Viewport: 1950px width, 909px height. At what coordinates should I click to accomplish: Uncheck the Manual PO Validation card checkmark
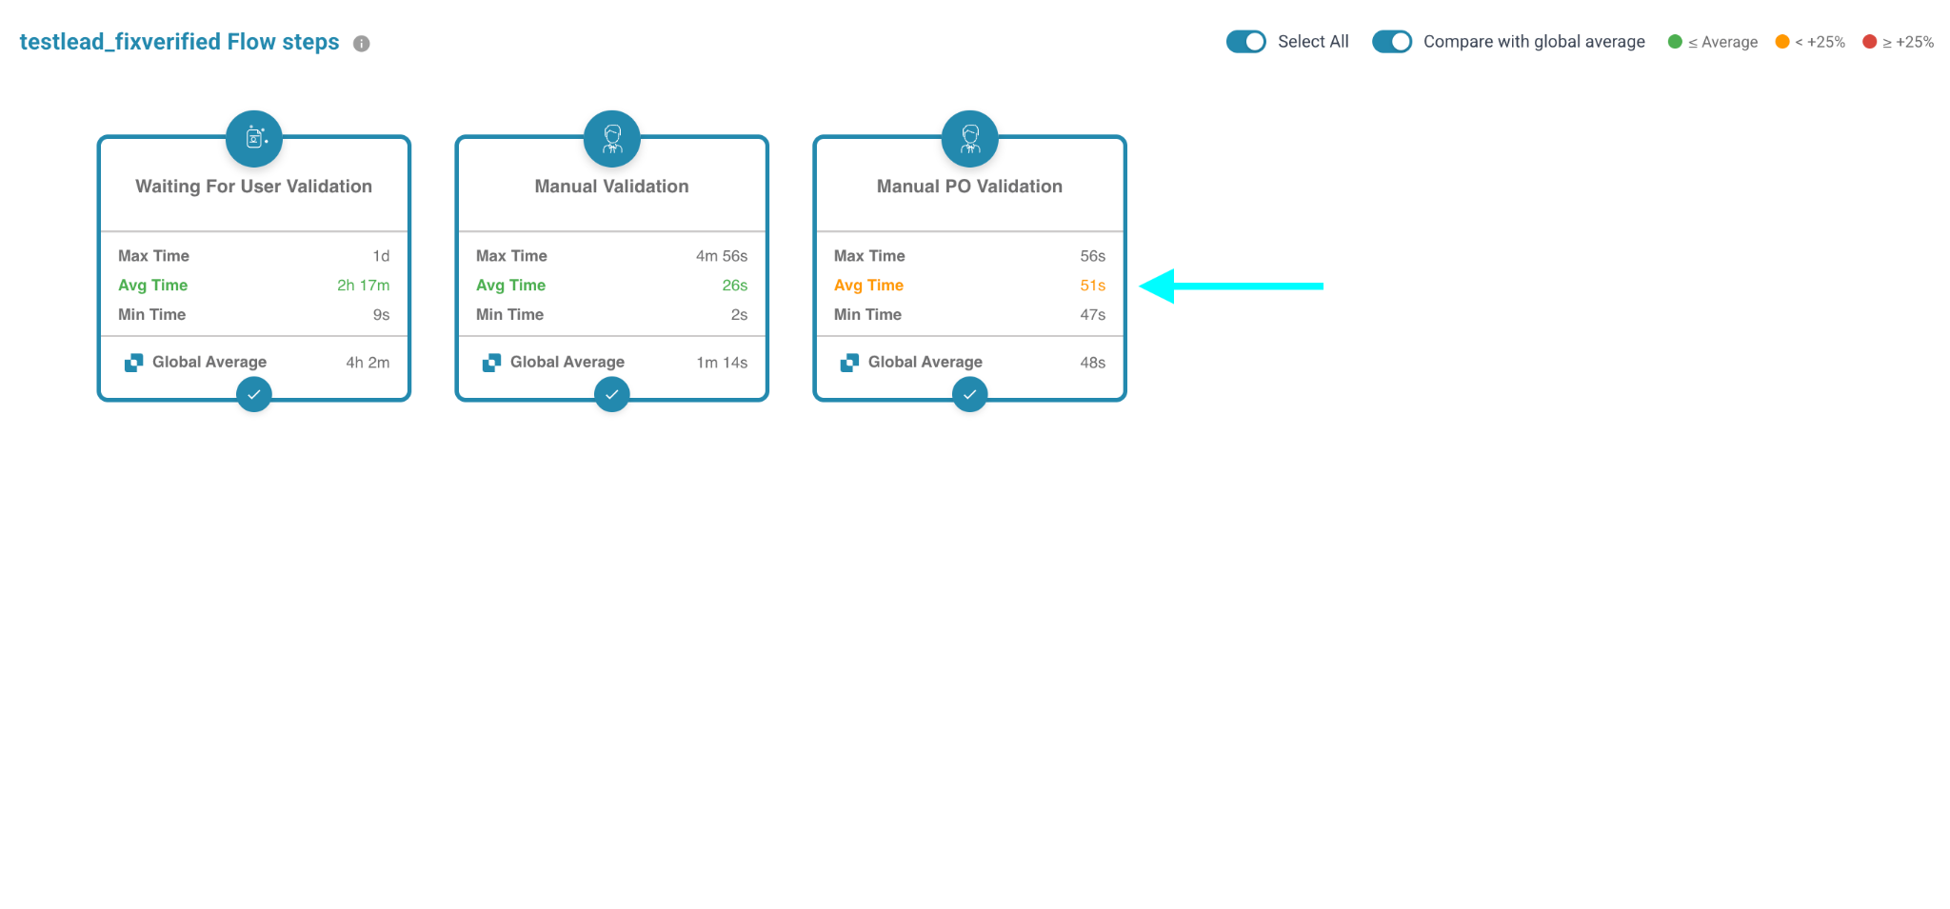coord(970,394)
